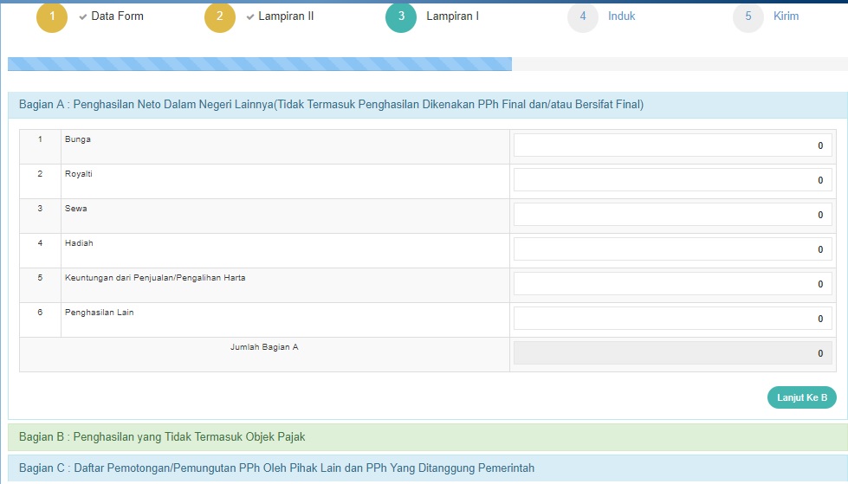Click step 4 circle for Induk
Viewport: 848px width, 484px height.
click(x=583, y=17)
